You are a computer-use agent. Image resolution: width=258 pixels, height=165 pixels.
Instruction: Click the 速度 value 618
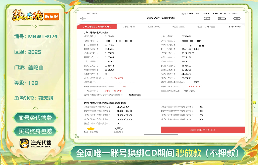(186, 70)
